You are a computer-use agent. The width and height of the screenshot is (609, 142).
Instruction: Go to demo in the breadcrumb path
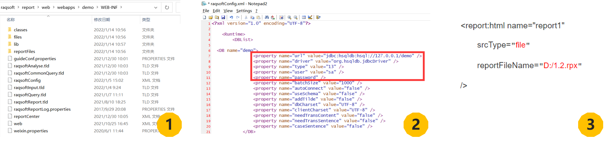[x=88, y=7]
